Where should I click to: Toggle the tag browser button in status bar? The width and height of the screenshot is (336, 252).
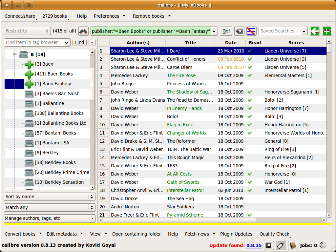click(281, 245)
